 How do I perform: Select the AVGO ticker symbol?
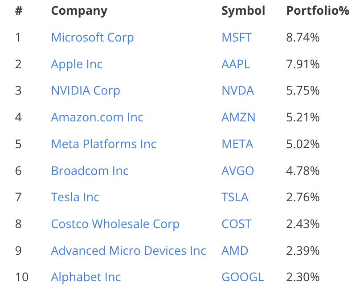coord(237,171)
